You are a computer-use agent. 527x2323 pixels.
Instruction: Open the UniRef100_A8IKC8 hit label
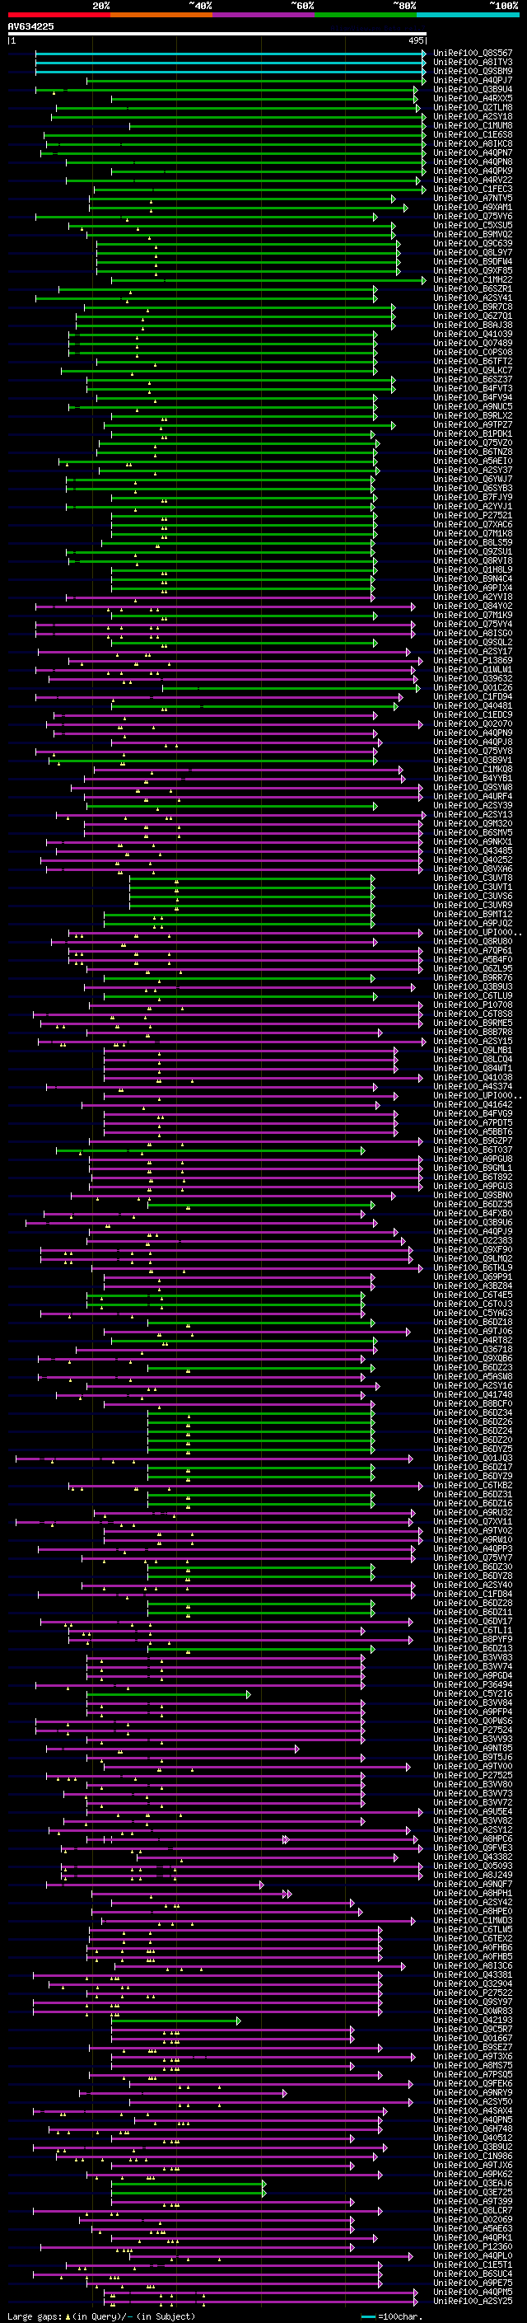pyautogui.click(x=473, y=143)
